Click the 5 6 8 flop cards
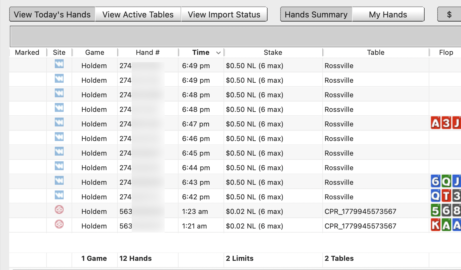461x270 pixels. [x=446, y=210]
